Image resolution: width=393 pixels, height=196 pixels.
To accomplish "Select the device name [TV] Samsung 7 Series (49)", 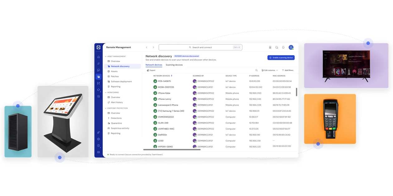I will coord(171,111).
